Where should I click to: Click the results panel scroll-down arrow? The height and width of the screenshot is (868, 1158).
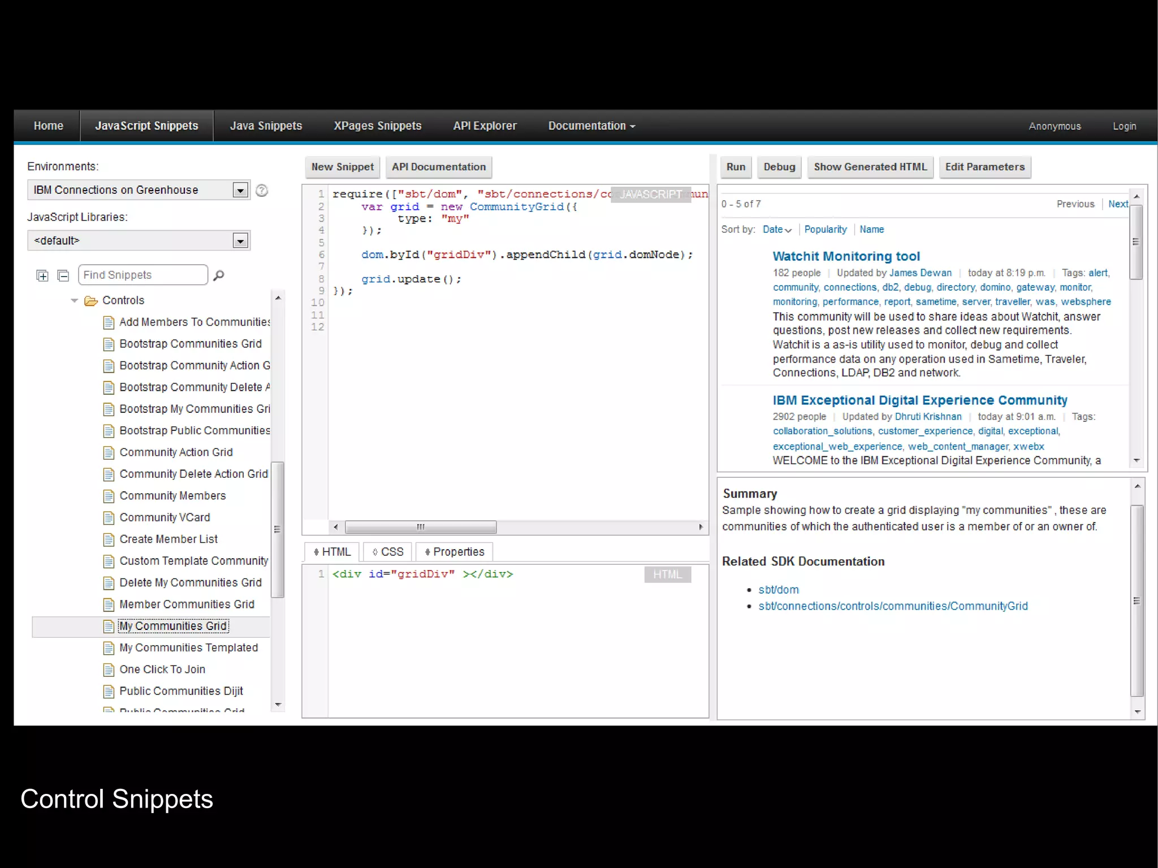tap(1137, 461)
